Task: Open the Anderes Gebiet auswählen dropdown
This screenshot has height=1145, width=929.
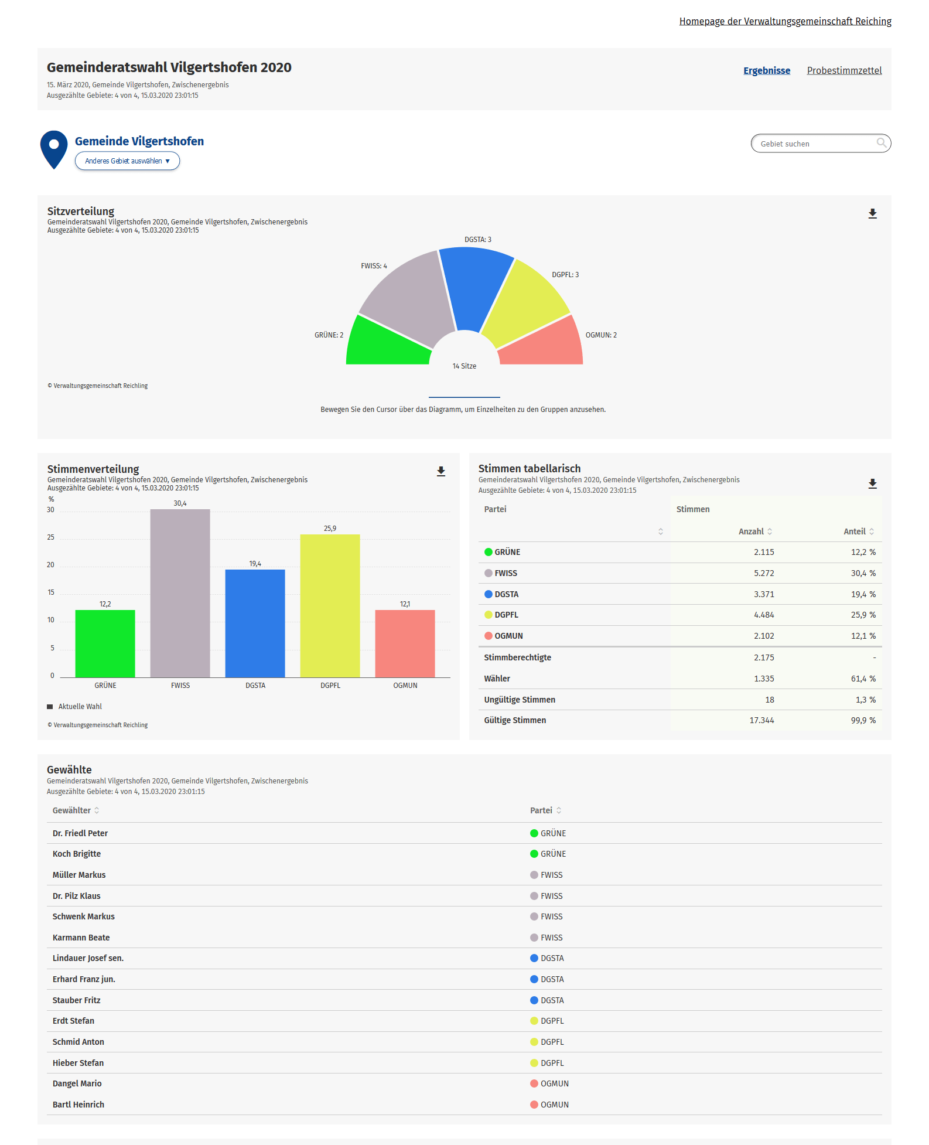Action: 127,161
